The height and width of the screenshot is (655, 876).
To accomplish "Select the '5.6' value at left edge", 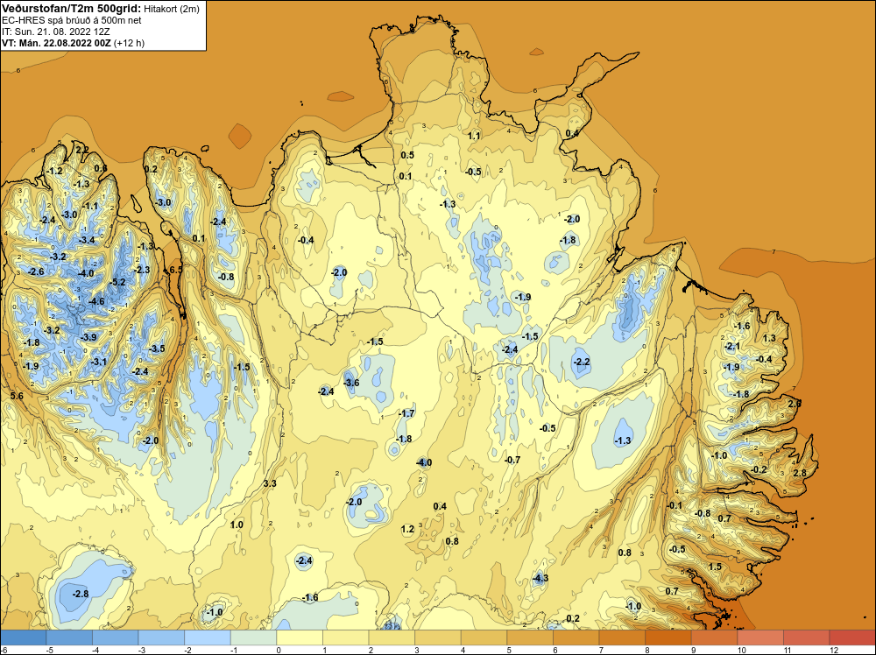I will coord(17,396).
